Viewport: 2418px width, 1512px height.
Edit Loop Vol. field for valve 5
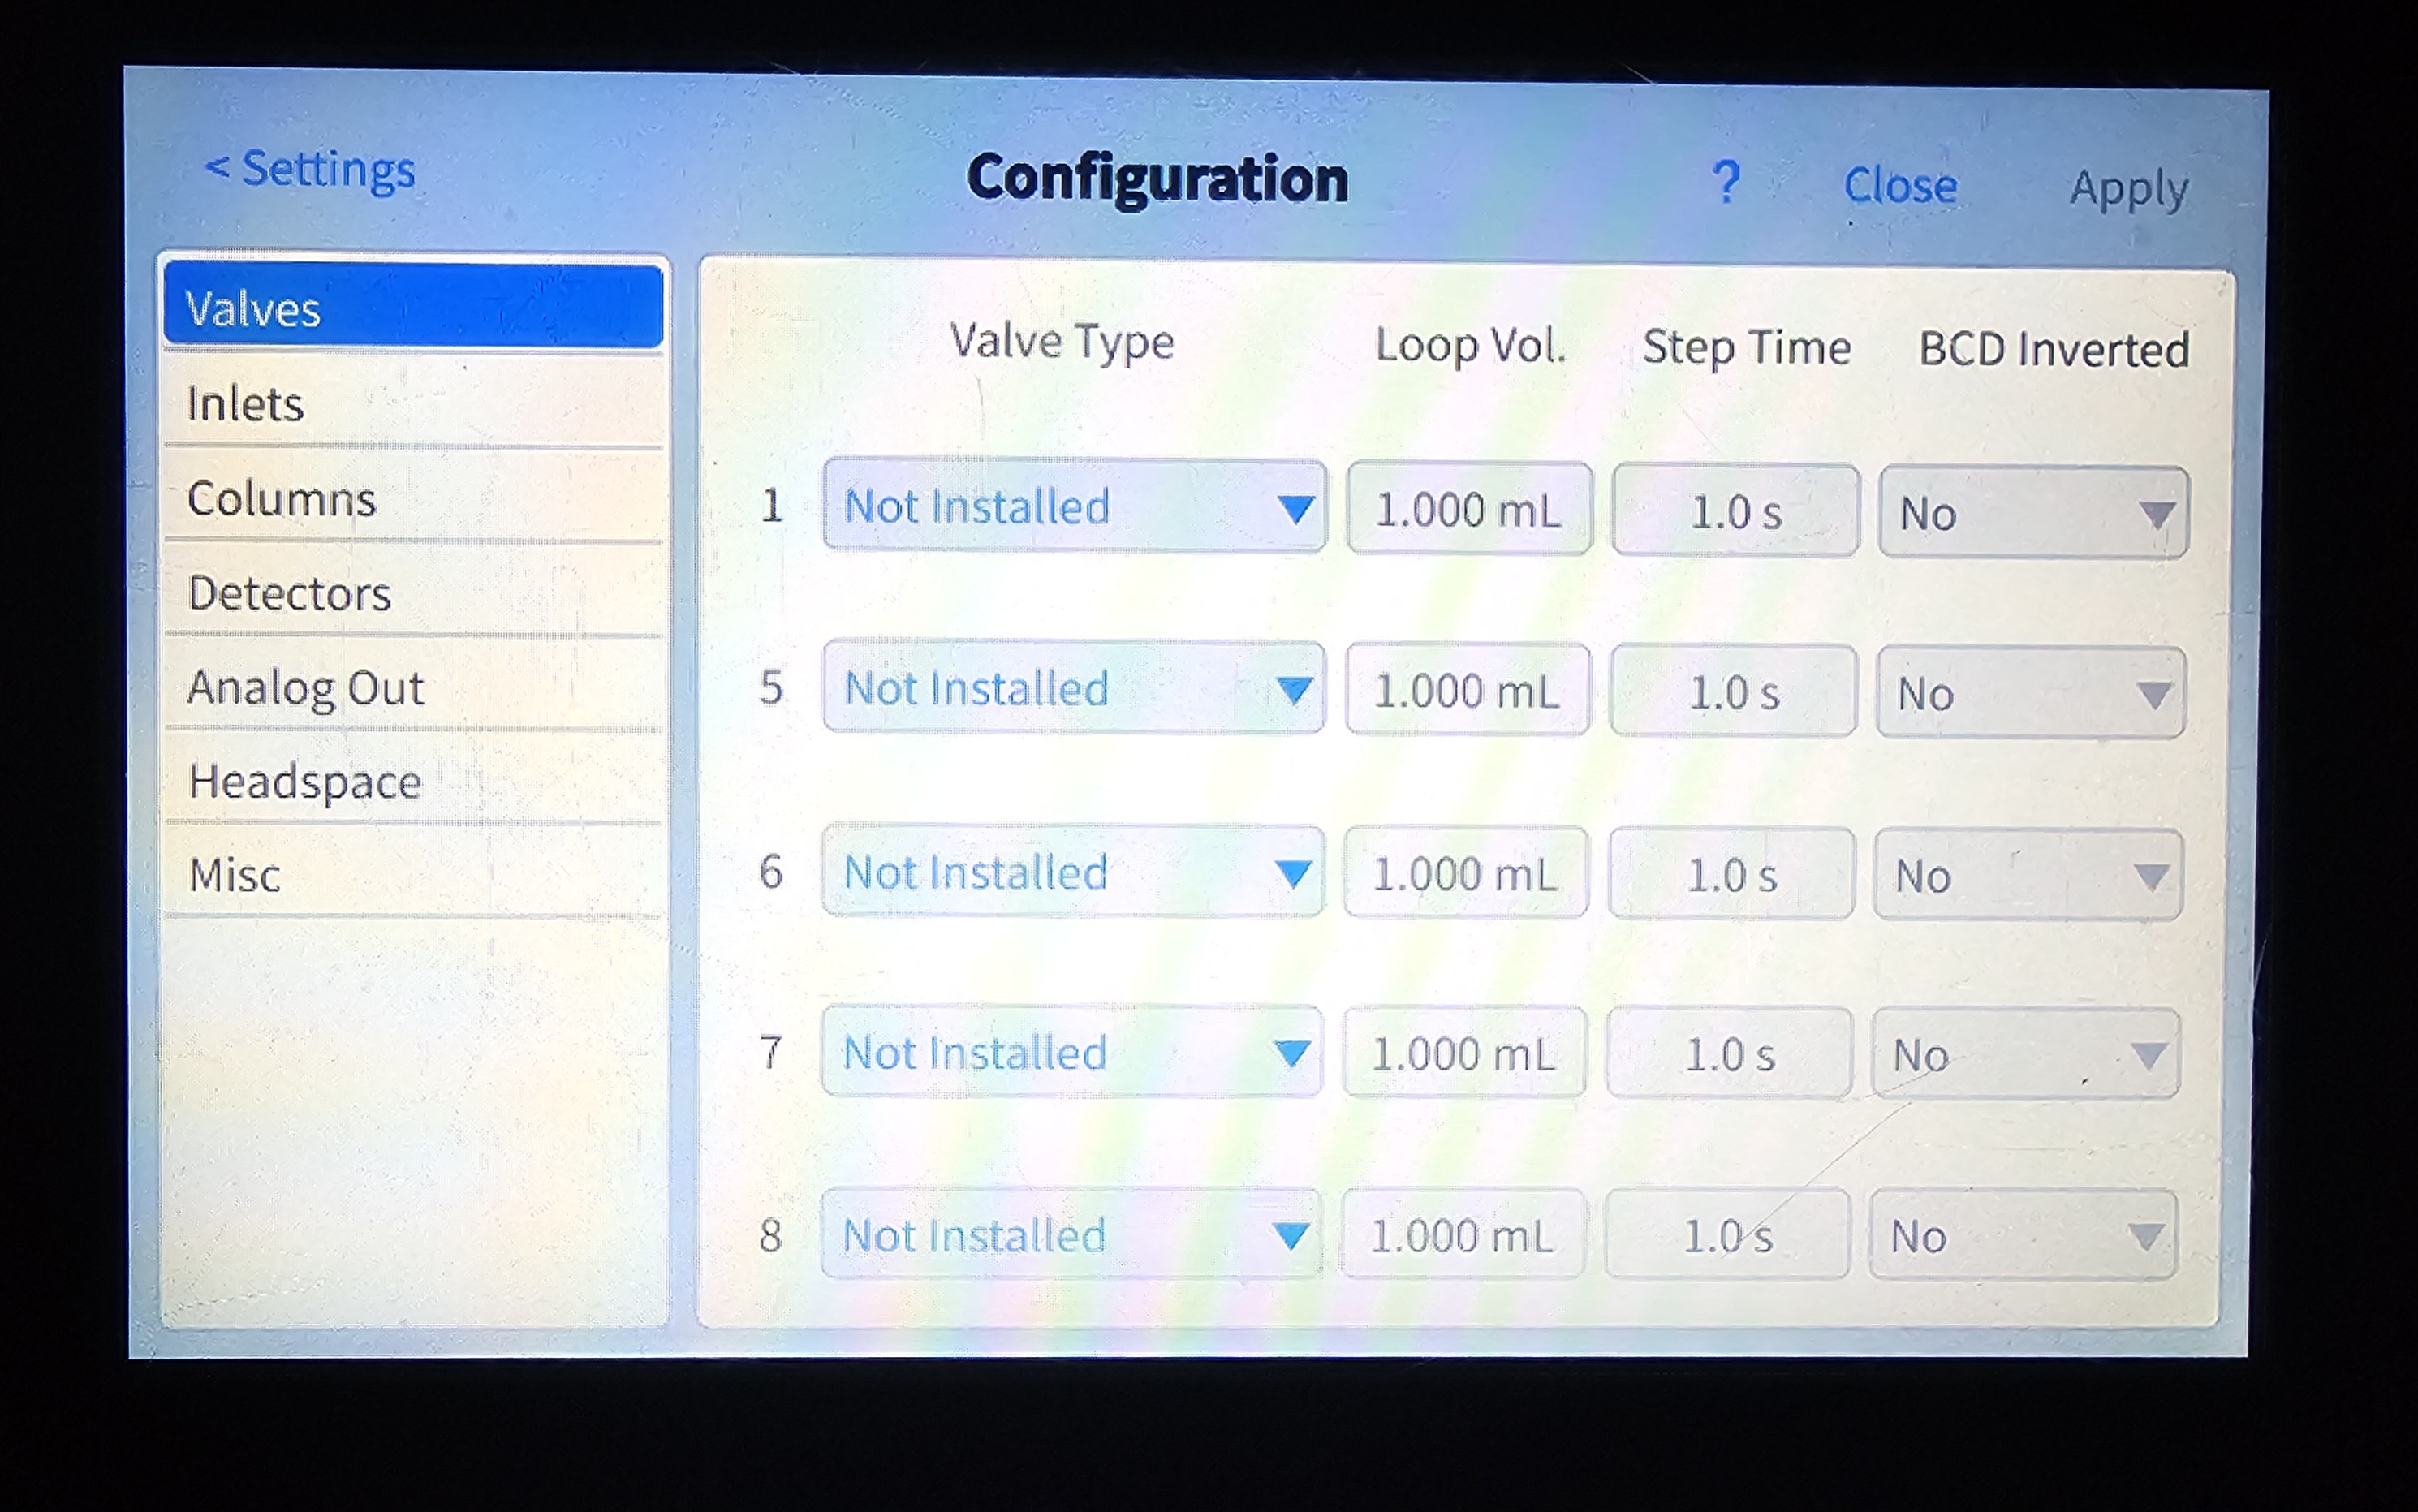(1467, 690)
